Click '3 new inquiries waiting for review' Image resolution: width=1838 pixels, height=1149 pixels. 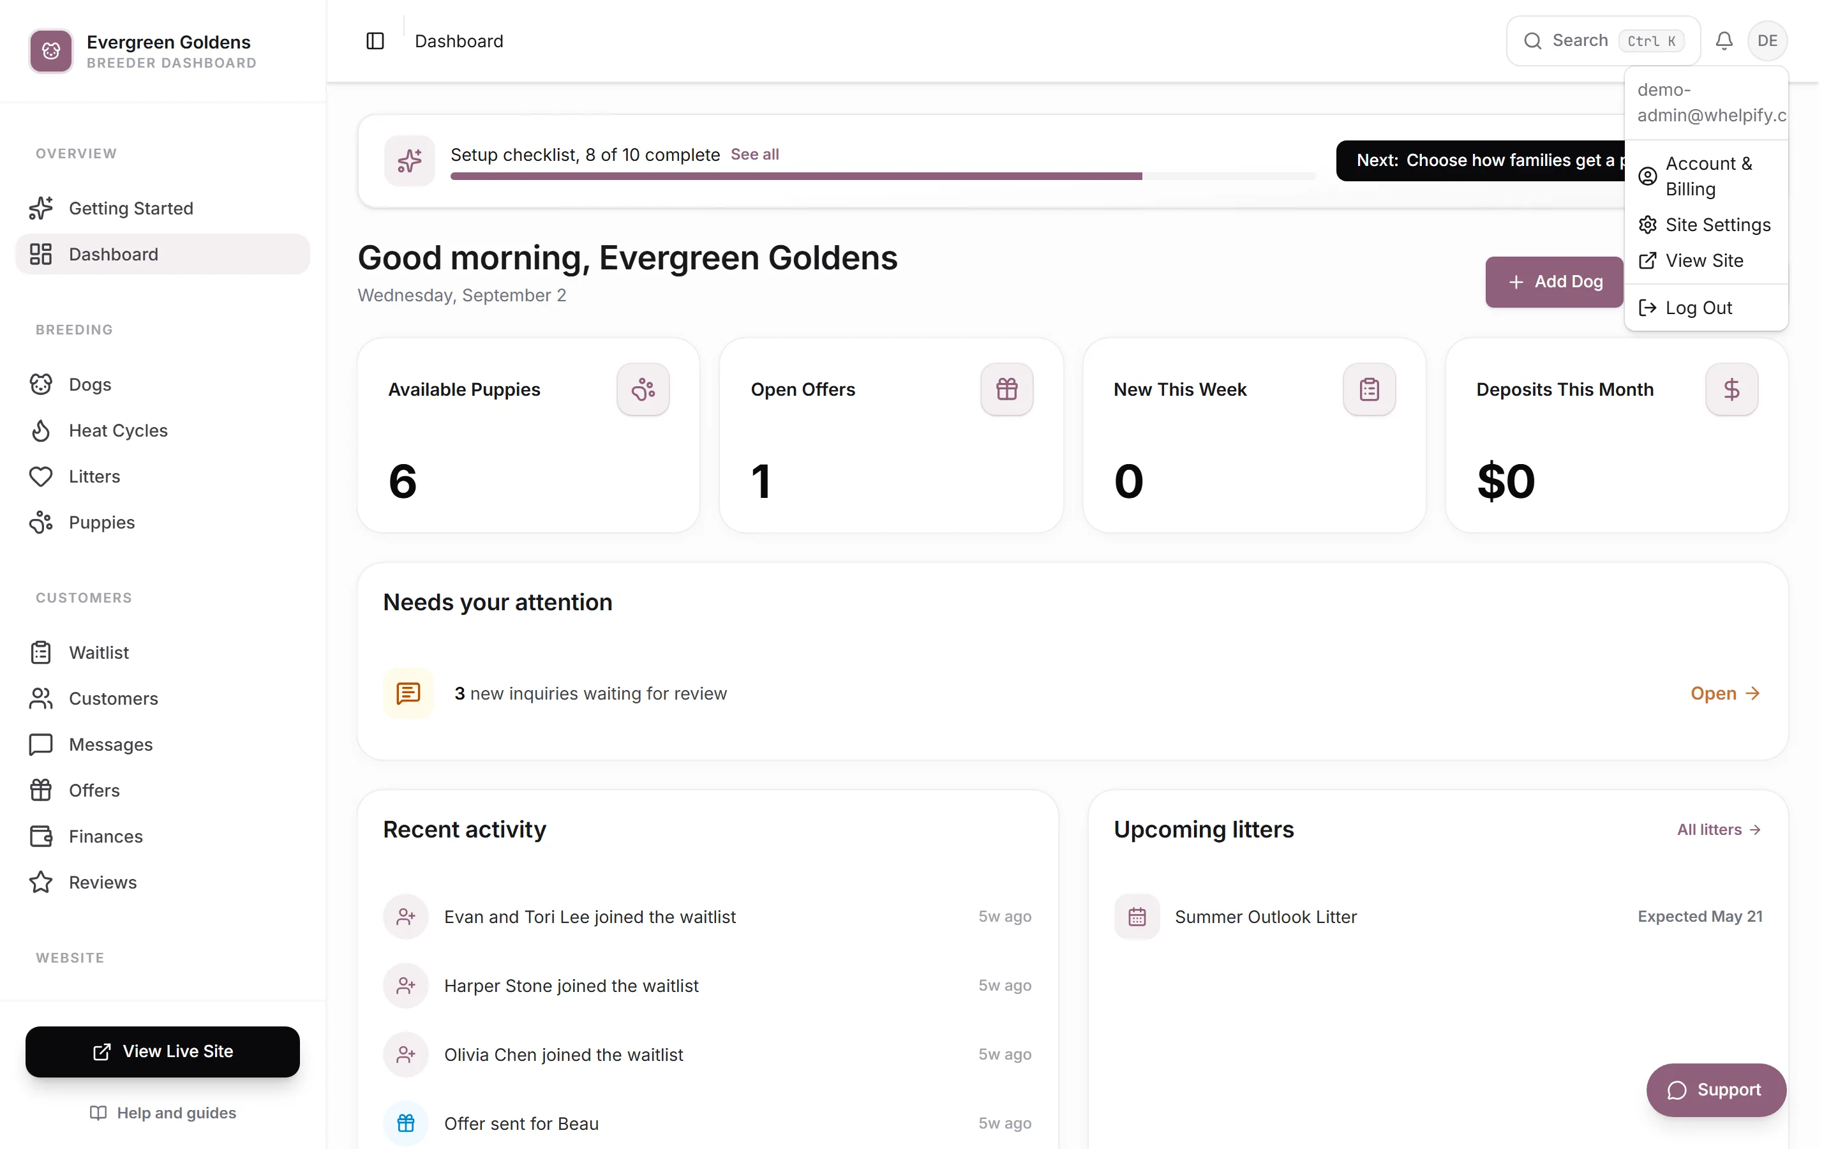(x=591, y=693)
